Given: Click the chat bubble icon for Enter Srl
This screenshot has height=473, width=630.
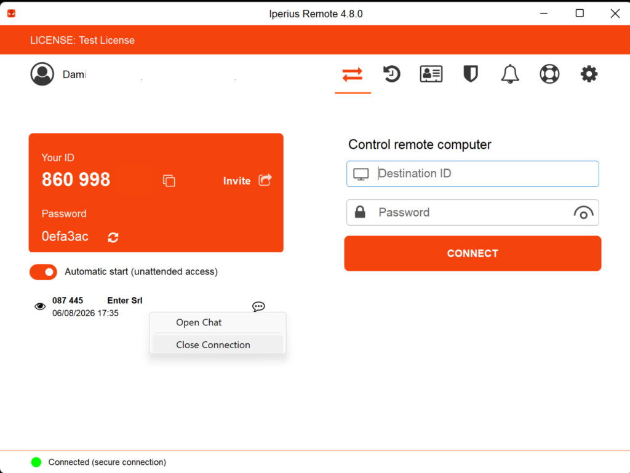Looking at the screenshot, I should (x=258, y=306).
